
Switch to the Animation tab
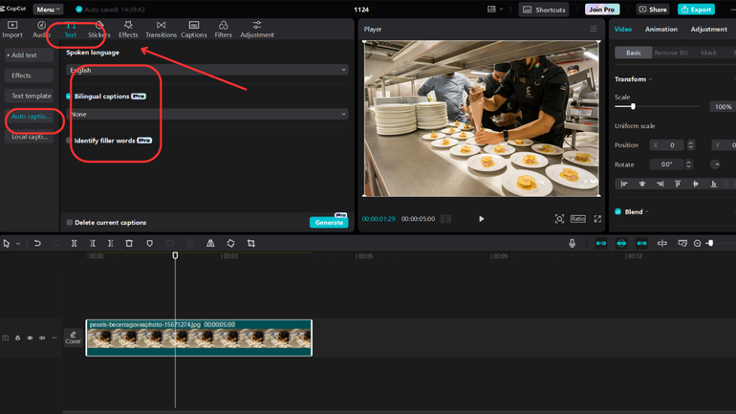click(660, 30)
